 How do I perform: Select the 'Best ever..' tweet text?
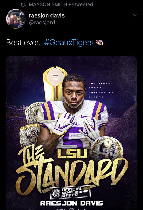tap(24, 43)
